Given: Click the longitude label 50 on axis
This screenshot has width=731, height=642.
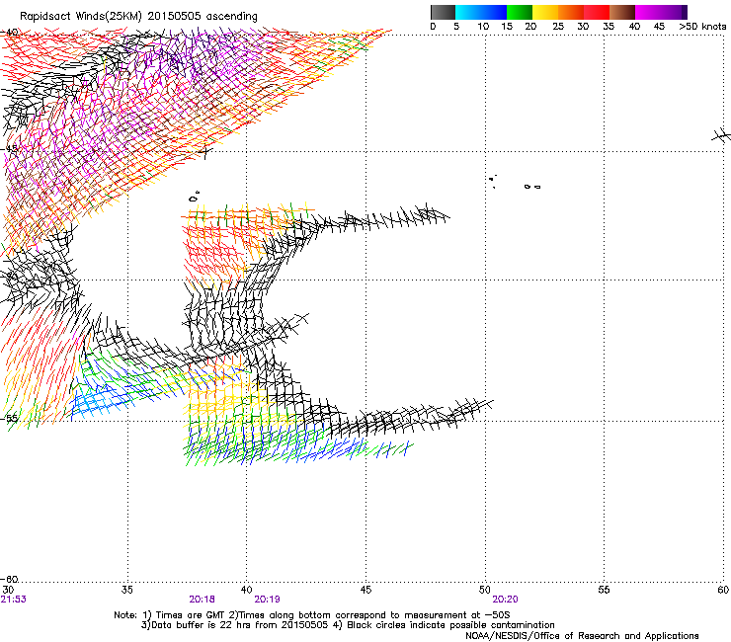Looking at the screenshot, I should coord(485,590).
